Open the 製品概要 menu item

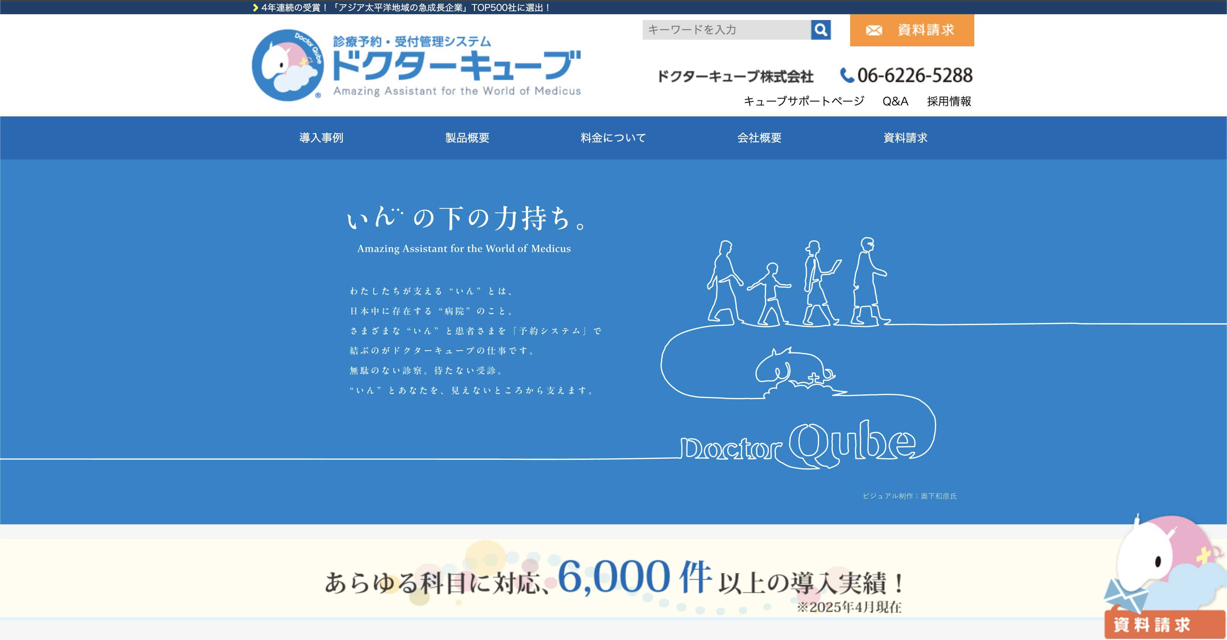[469, 138]
